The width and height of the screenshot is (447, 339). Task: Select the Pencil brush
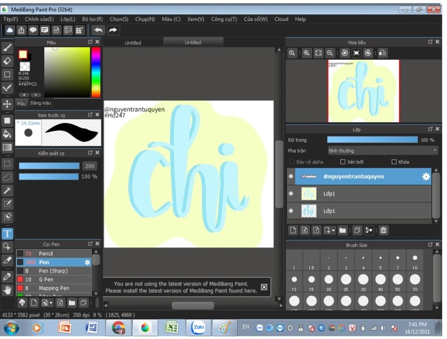(54, 254)
